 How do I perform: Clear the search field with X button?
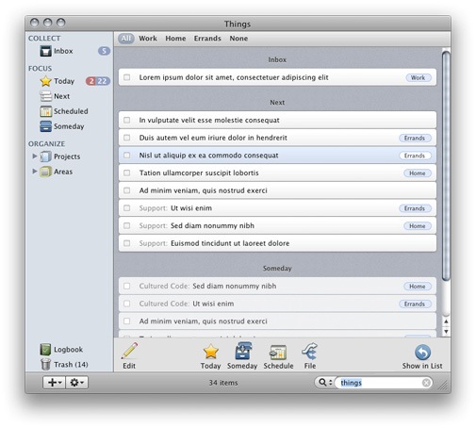tap(426, 383)
